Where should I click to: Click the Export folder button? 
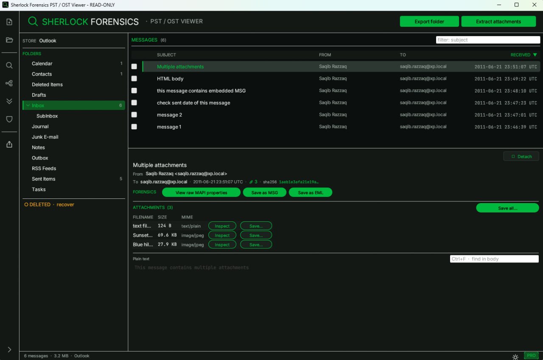coord(429,22)
